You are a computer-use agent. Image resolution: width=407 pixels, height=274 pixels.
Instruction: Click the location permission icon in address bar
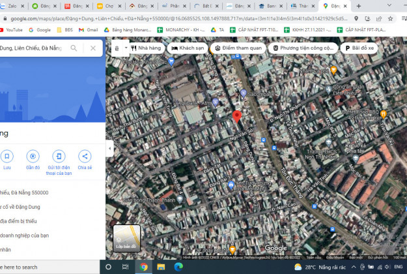pyautogui.click(x=356, y=18)
